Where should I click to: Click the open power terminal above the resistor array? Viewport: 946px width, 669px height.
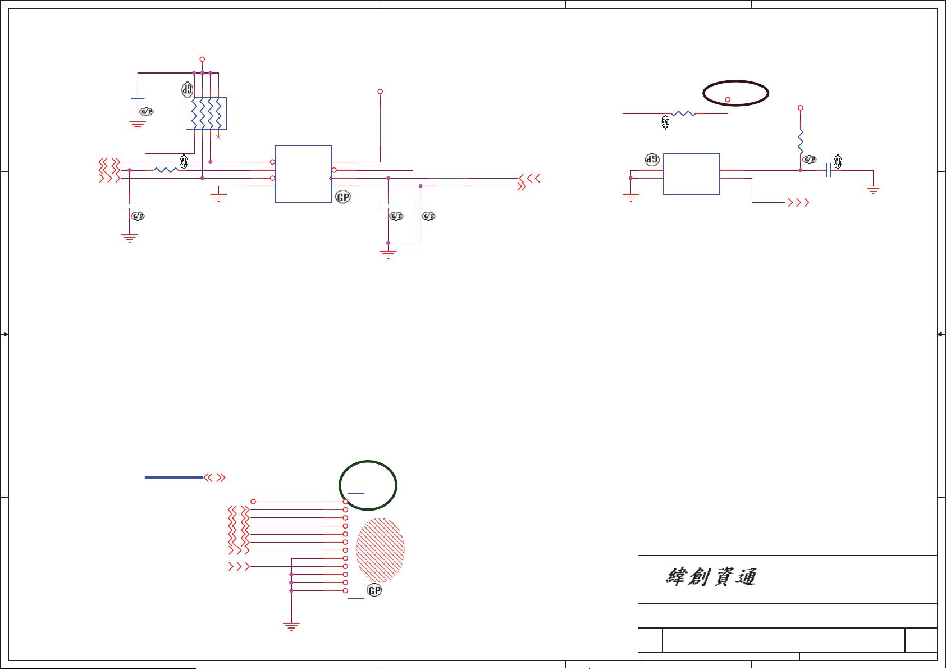[x=202, y=59]
